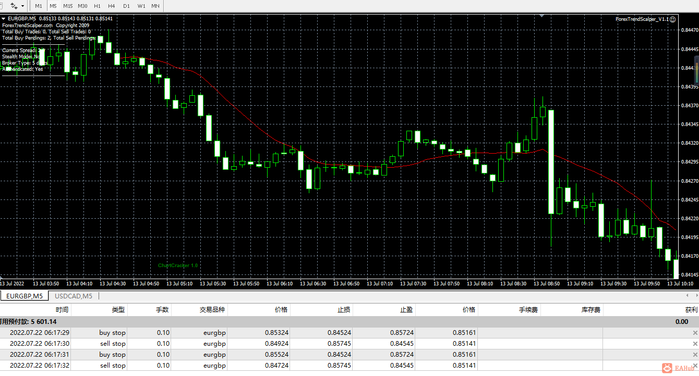Click the chart shift triangle marker at chart top
This screenshot has width=699, height=376.
click(x=542, y=16)
